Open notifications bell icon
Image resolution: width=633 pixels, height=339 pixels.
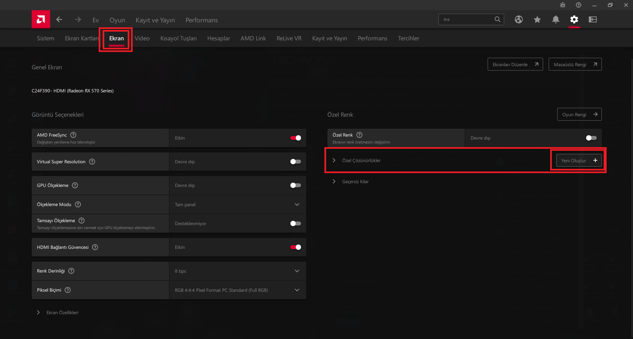(556, 19)
